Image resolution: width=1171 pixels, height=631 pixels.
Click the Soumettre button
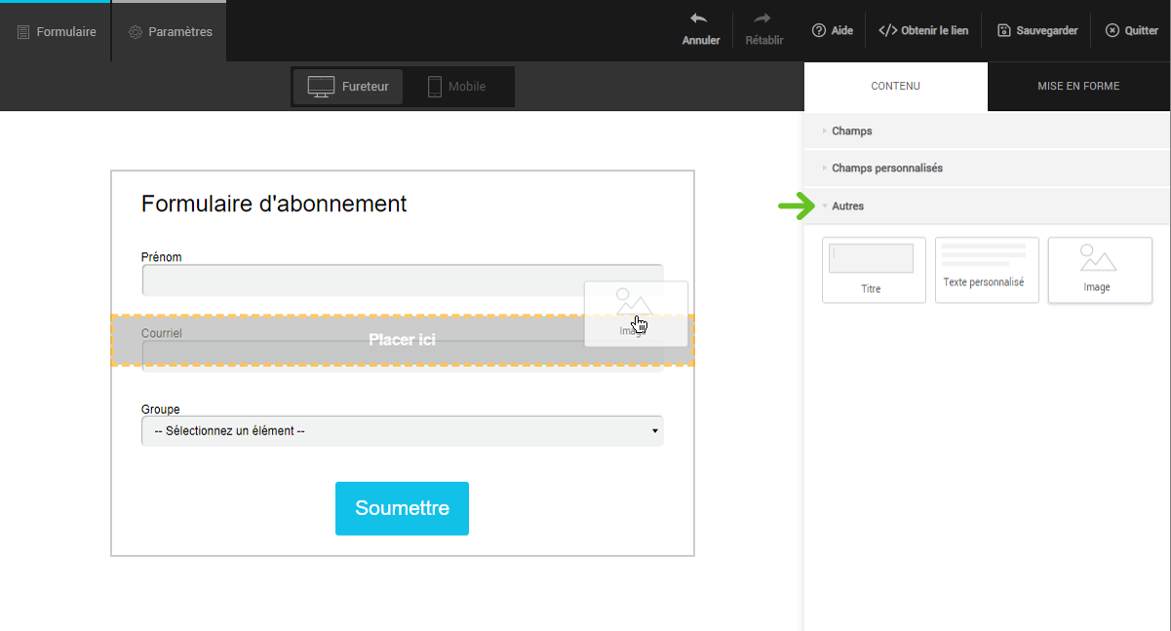click(402, 508)
